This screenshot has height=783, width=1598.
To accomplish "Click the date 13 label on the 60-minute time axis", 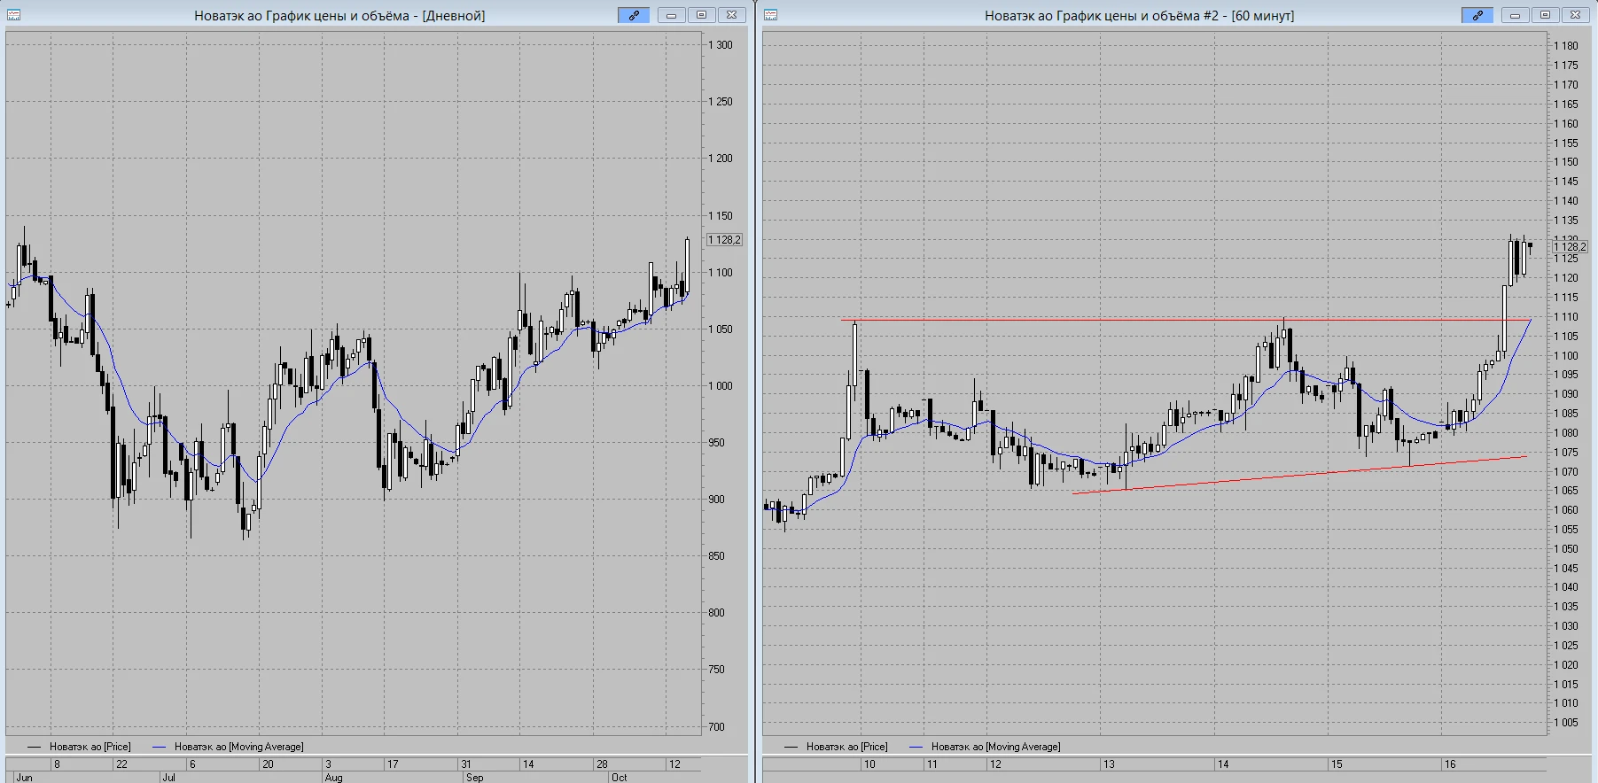I will (x=1109, y=764).
